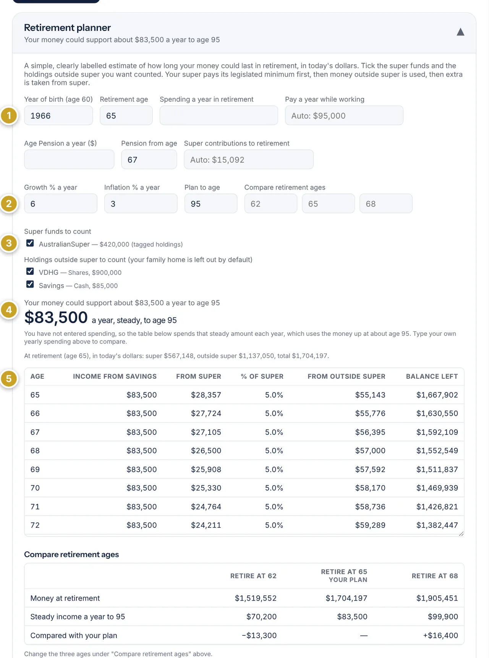Focus the Spending a year in retirement field
Viewport: 489px width, 658px height.
point(219,115)
